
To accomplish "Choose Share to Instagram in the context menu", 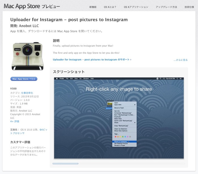I will pyautogui.click(x=124, y=141).
